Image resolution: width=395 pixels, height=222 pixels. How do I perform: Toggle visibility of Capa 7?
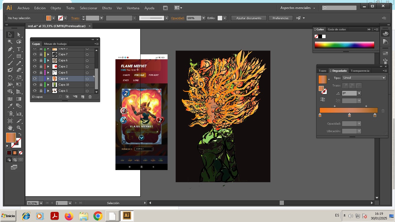pos(35,54)
